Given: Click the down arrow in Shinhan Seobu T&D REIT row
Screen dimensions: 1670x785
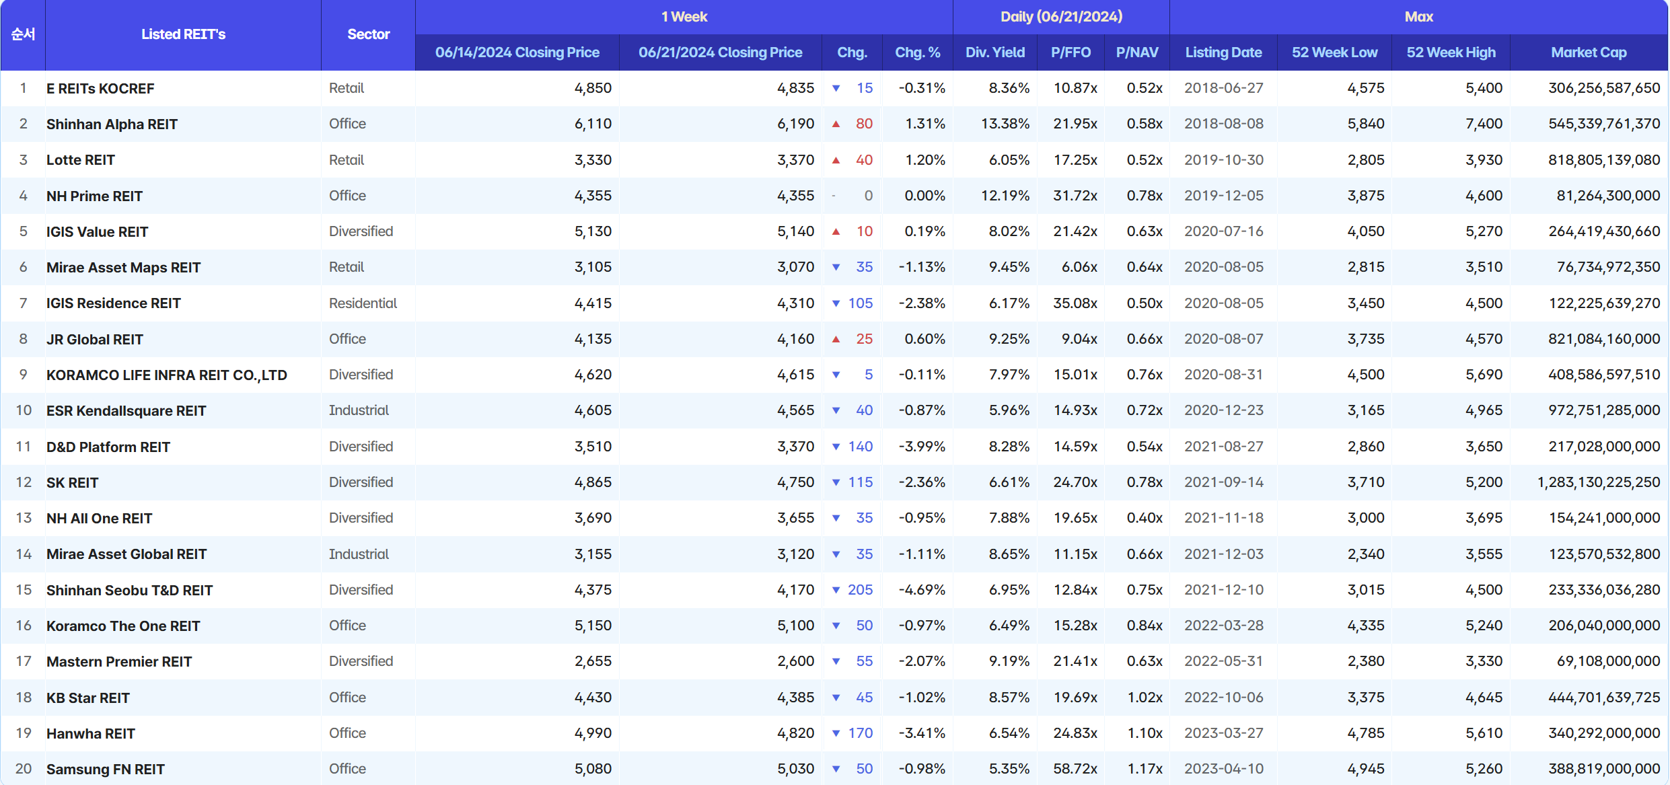Looking at the screenshot, I should click(836, 590).
